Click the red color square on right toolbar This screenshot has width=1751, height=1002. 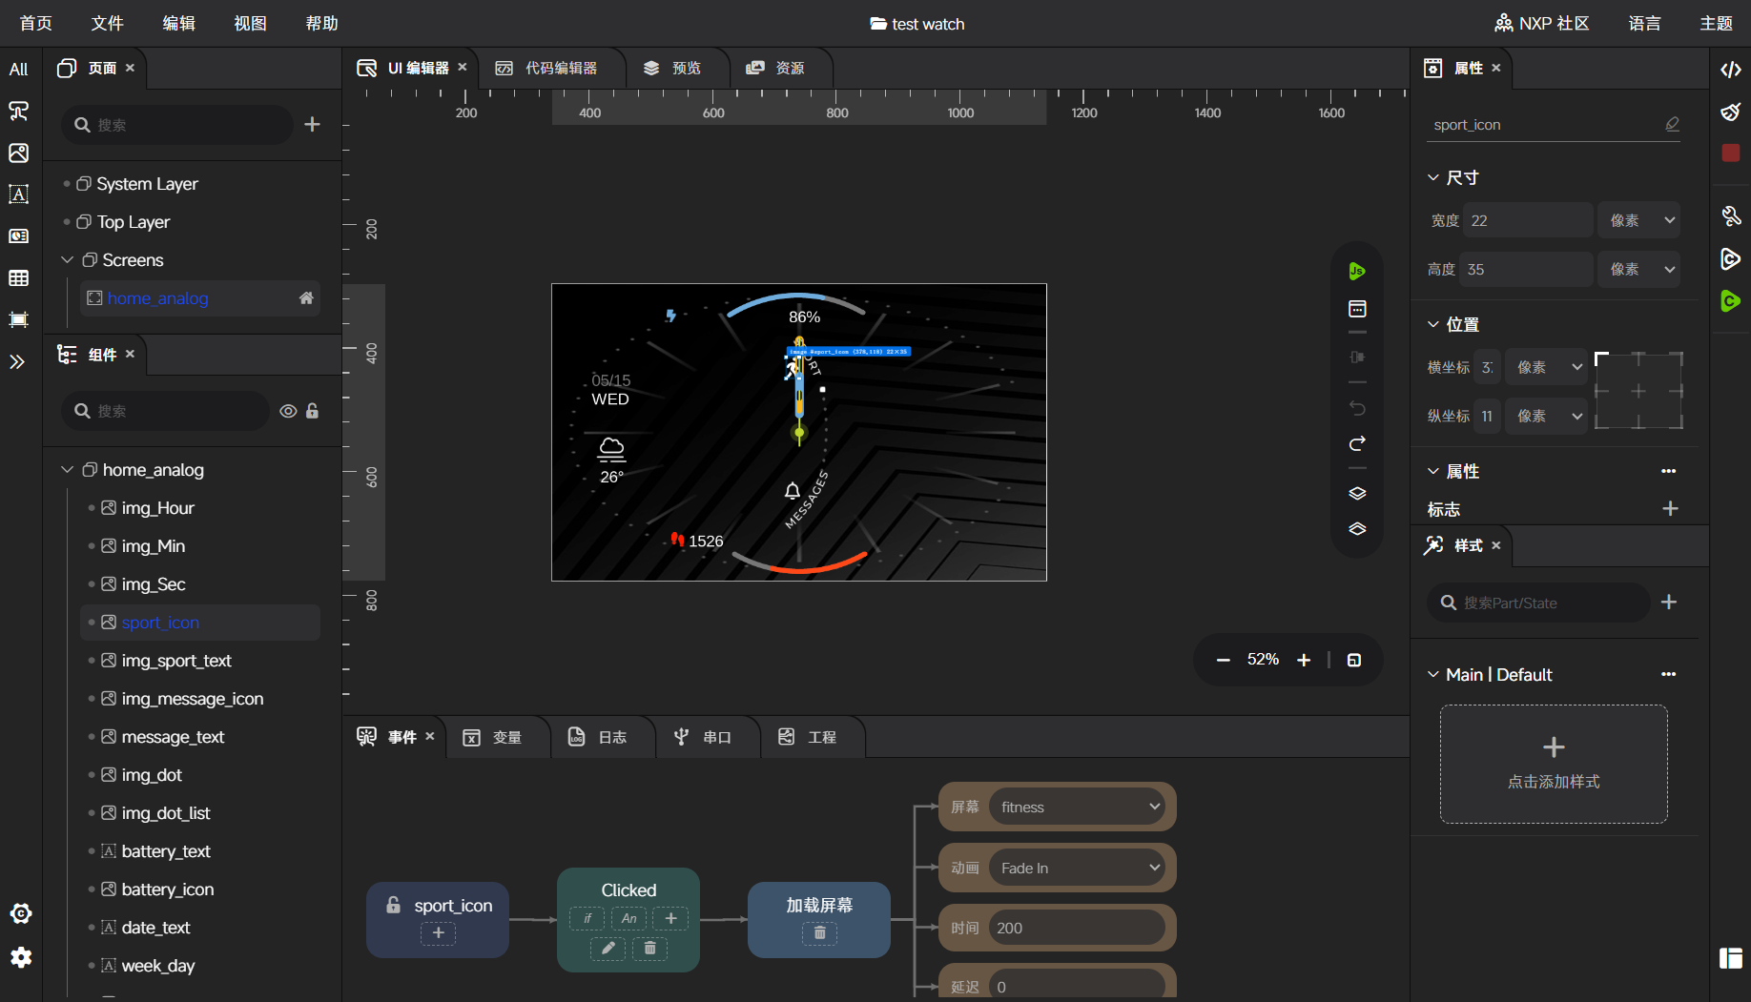(1731, 153)
